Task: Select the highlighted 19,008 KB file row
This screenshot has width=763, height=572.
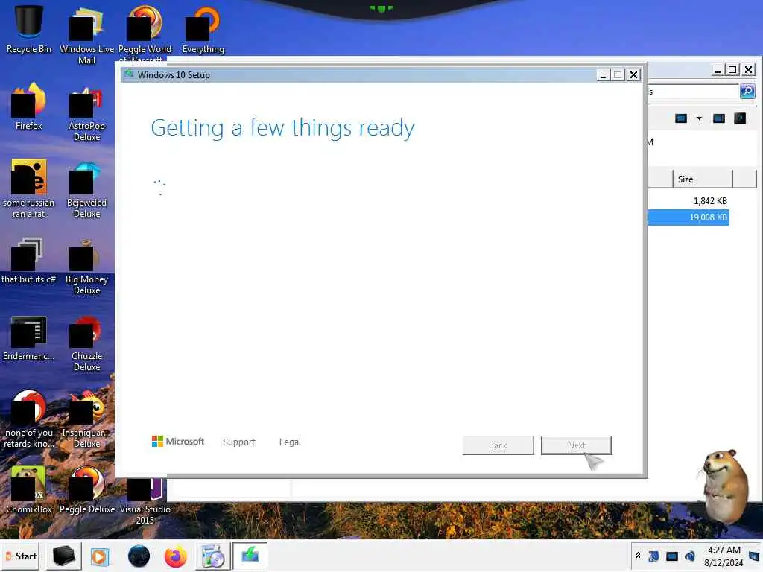Action: (x=688, y=217)
